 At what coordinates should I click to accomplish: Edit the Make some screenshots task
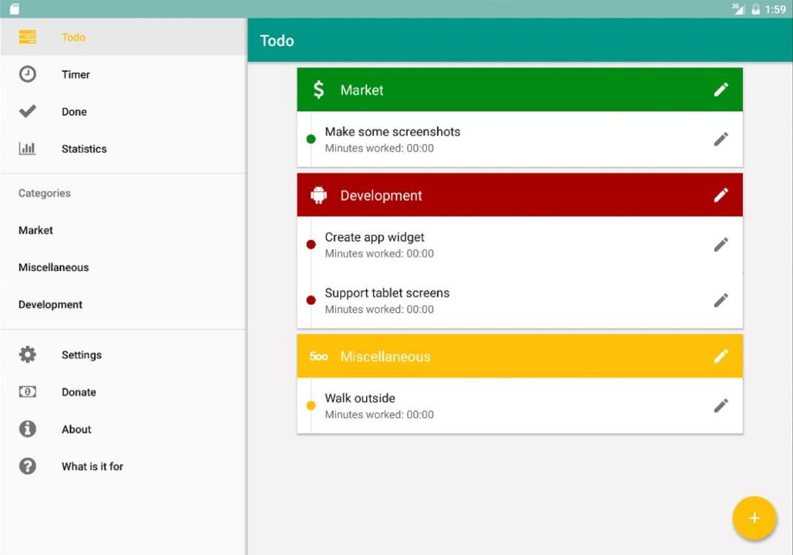point(721,139)
